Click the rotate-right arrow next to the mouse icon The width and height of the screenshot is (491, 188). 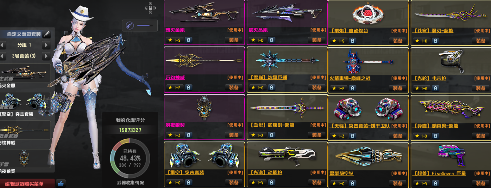click(x=154, y=9)
